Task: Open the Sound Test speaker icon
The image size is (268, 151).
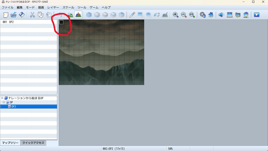Action: (x=221, y=15)
